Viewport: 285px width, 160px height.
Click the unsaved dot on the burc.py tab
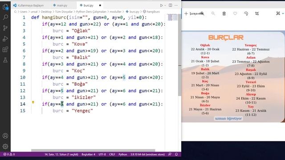[100, 5]
